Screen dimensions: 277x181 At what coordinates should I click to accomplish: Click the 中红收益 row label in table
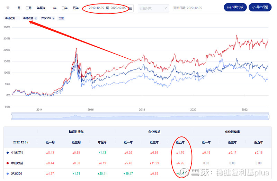tap(17, 163)
